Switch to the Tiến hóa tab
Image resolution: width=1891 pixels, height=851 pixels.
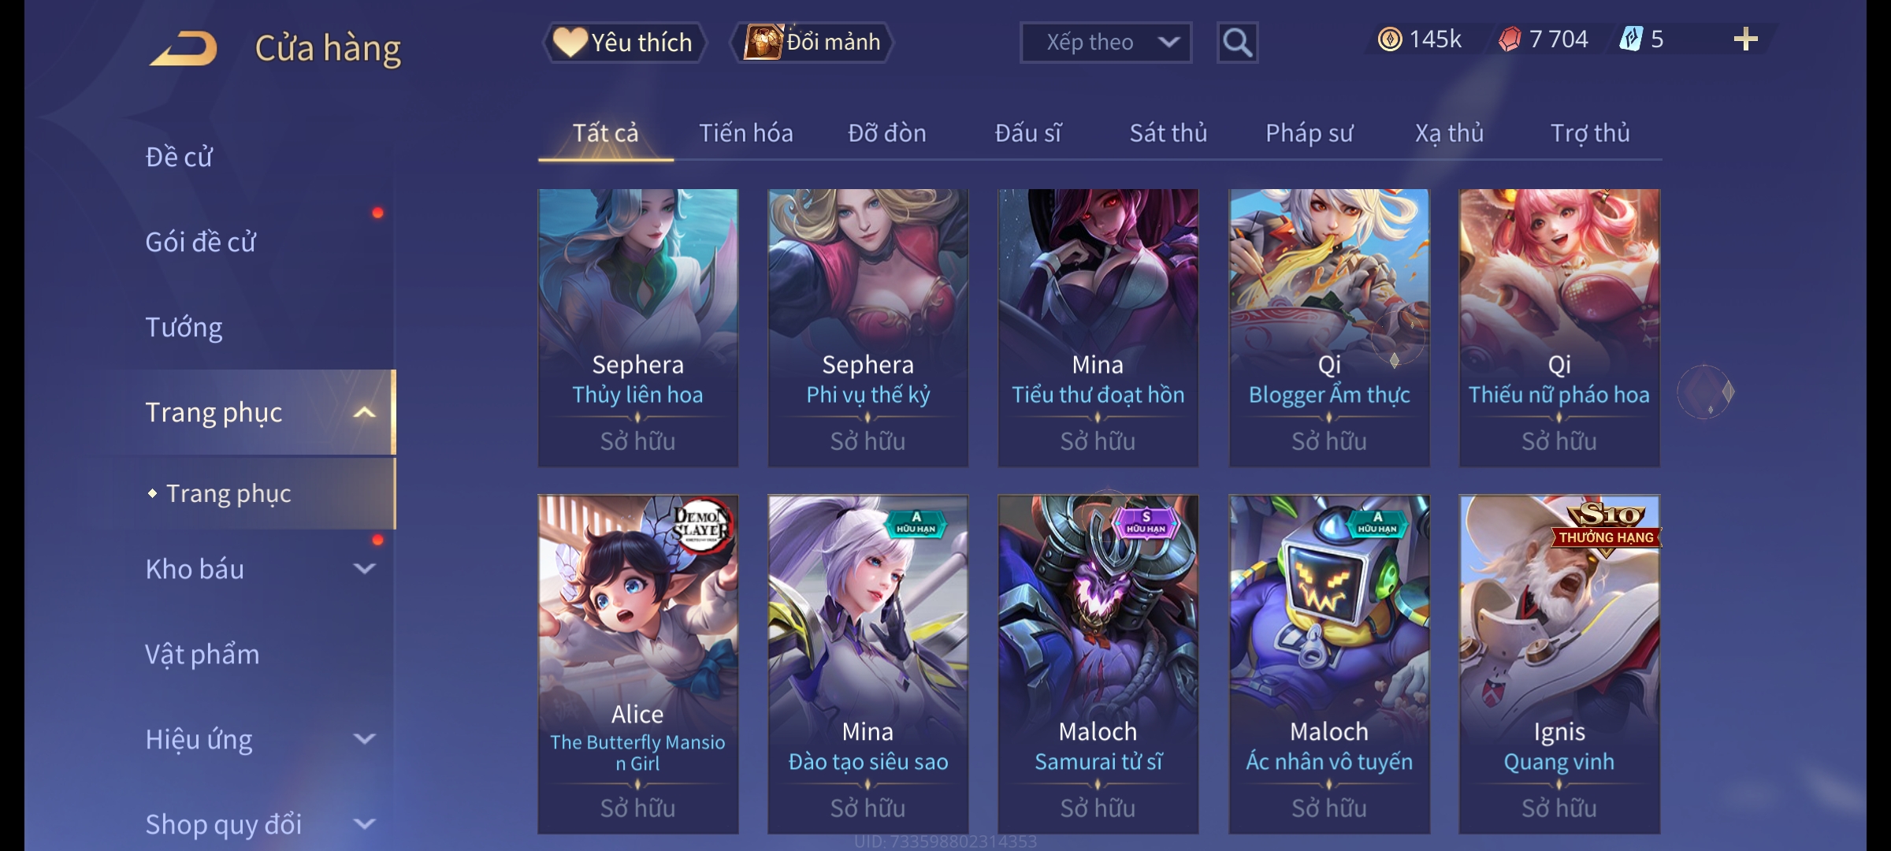pyautogui.click(x=745, y=133)
